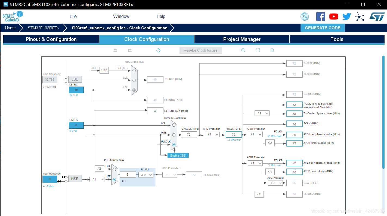Switch to the Tools tab

pyautogui.click(x=337, y=39)
